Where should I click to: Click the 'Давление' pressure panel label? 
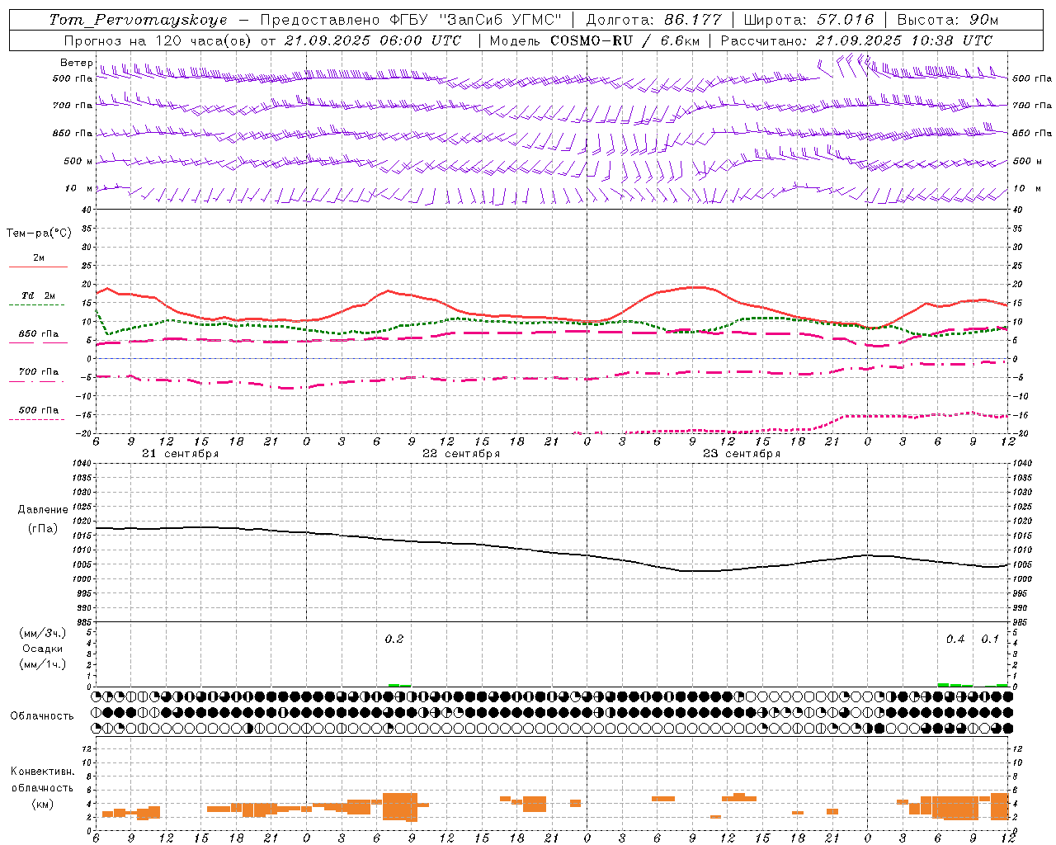coord(43,510)
